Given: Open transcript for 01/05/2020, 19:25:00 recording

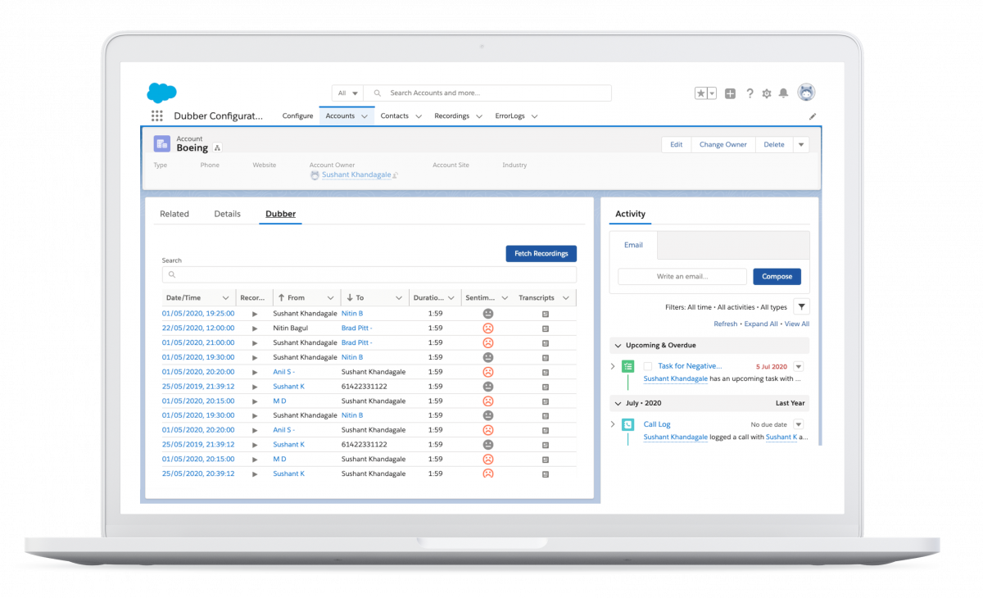Looking at the screenshot, I should pos(546,314).
